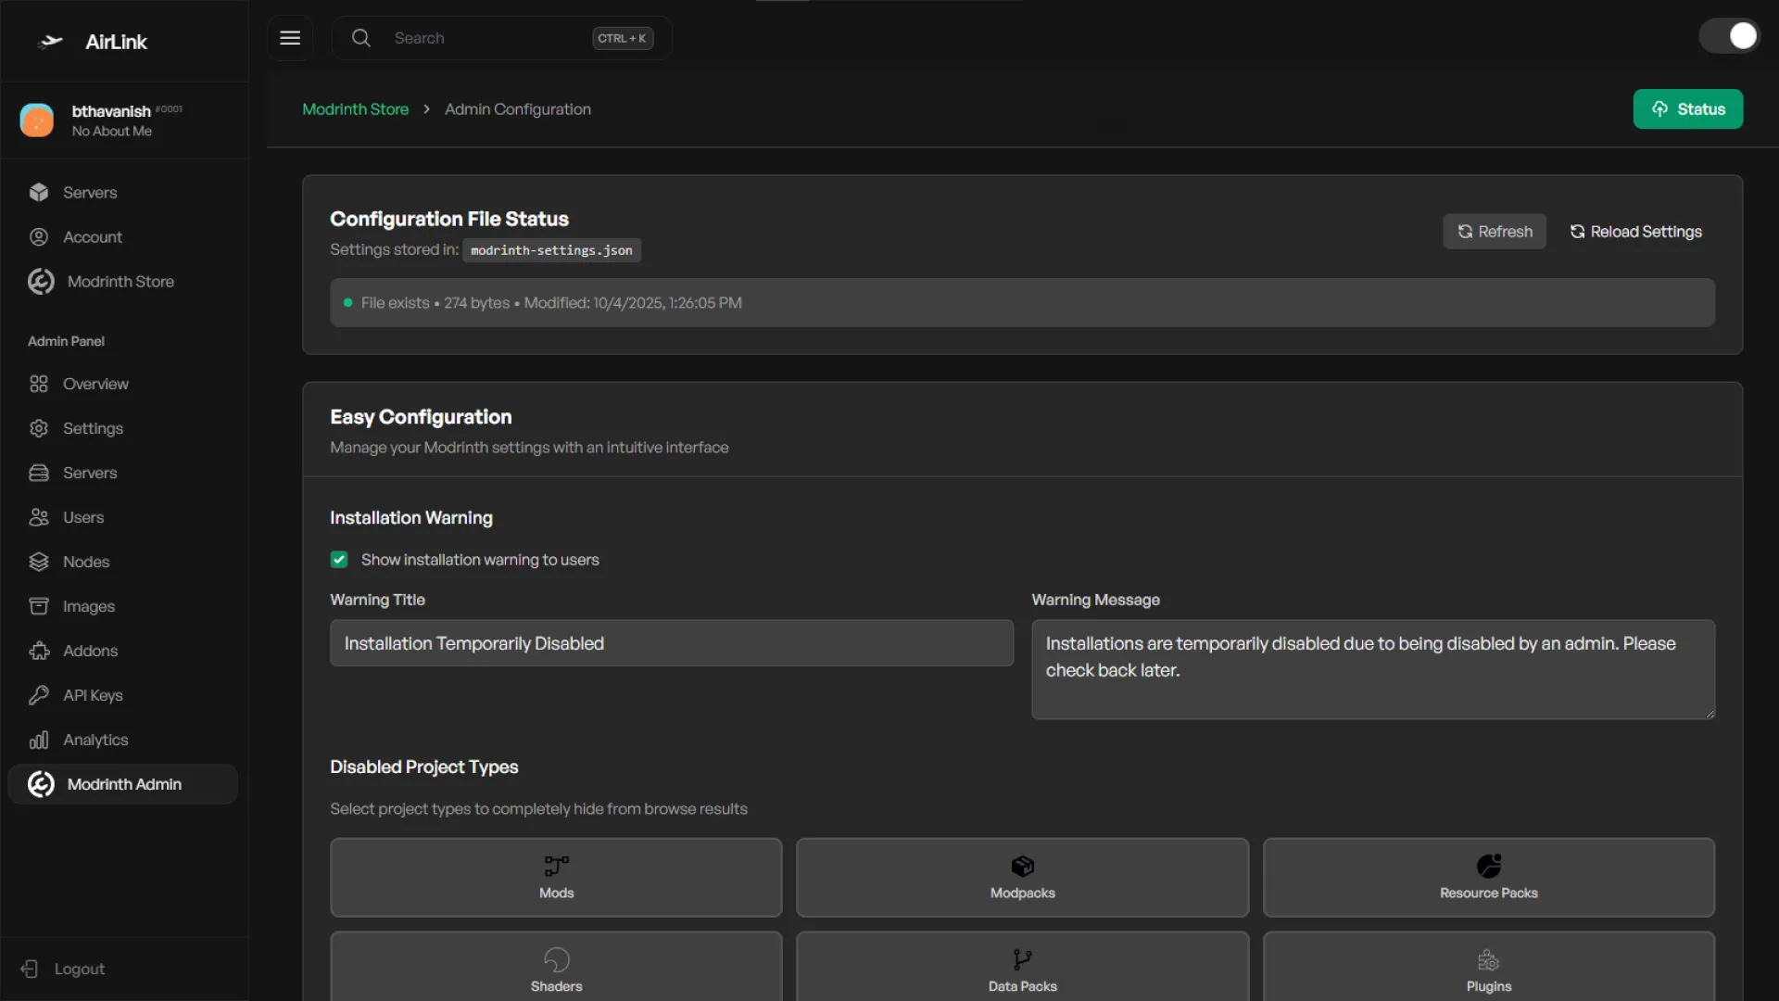The image size is (1779, 1001).
Task: Click the Logout icon
Action: click(x=30, y=969)
